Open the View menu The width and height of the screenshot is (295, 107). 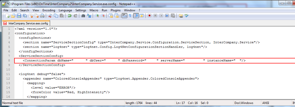pos(36,10)
